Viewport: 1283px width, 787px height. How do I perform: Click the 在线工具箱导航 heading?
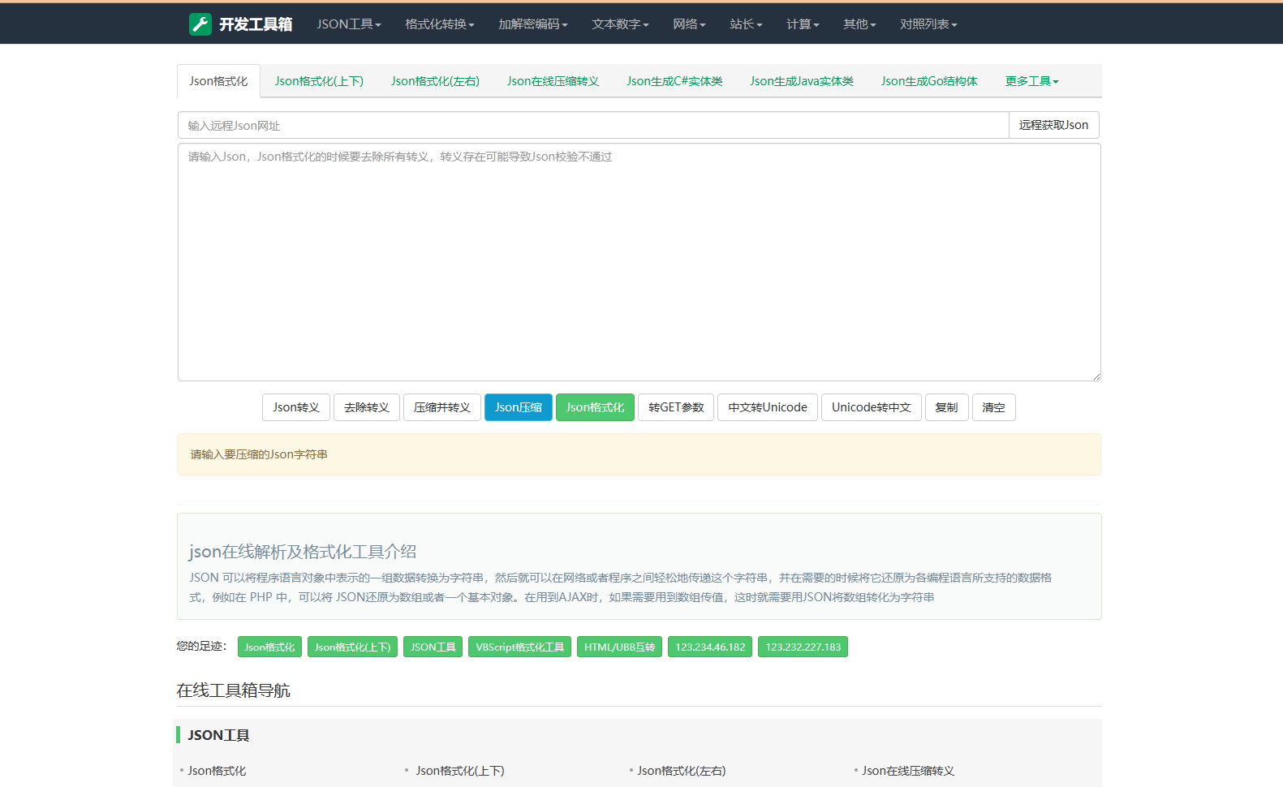pos(233,690)
